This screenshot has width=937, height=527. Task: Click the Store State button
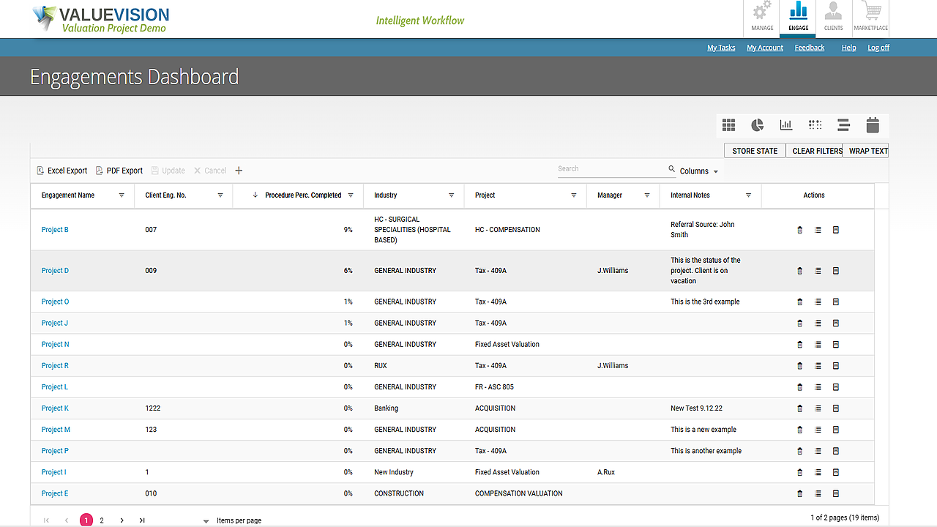(x=755, y=151)
